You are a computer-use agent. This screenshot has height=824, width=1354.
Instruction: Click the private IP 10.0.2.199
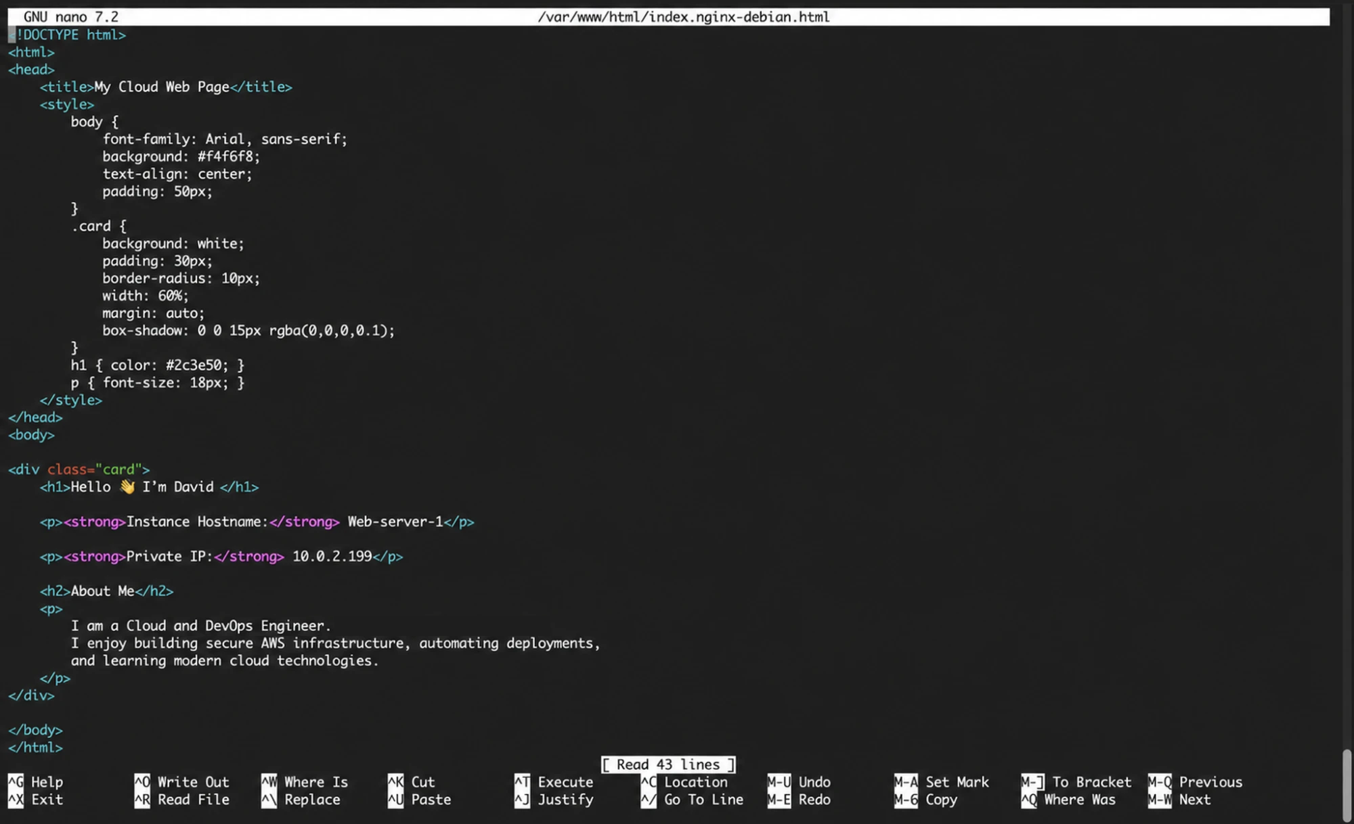[332, 556]
